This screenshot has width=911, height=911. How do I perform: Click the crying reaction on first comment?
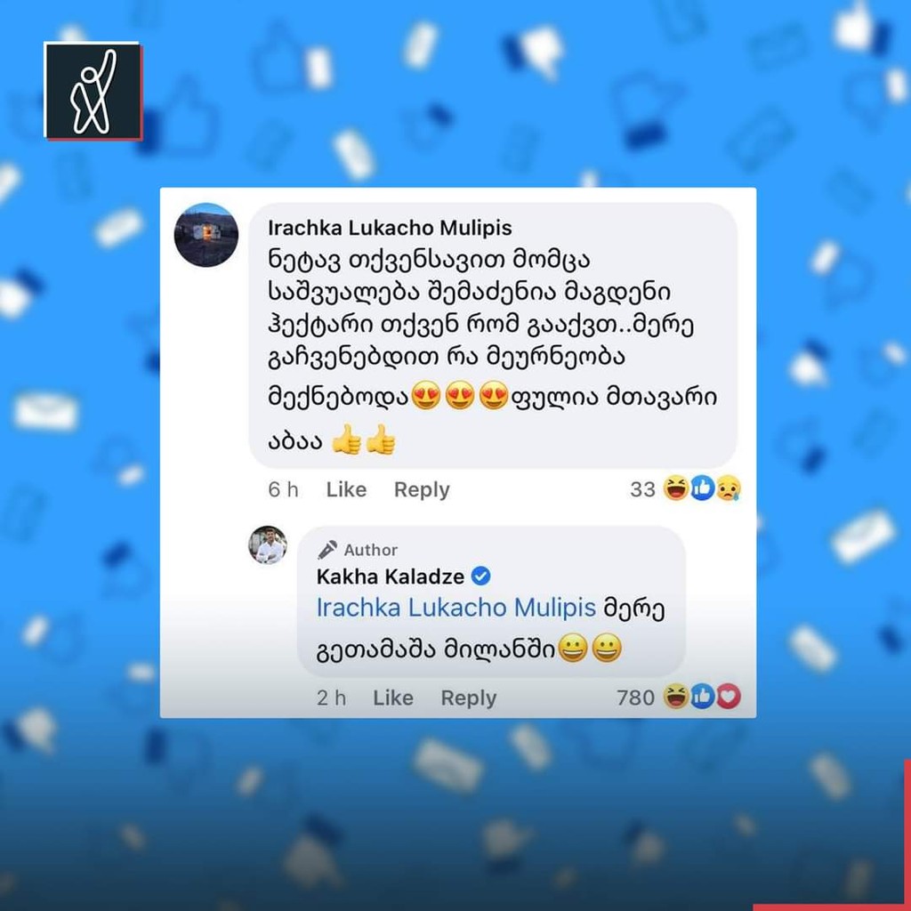pyautogui.click(x=729, y=488)
